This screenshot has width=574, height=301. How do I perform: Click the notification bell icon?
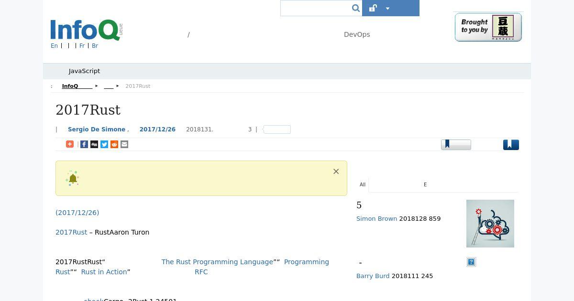tap(73, 178)
